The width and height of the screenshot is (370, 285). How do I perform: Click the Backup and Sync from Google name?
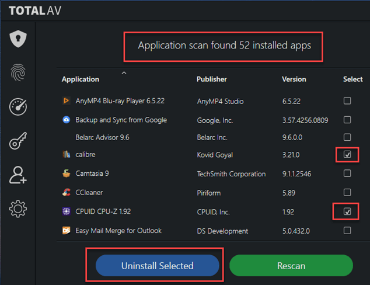tap(121, 120)
